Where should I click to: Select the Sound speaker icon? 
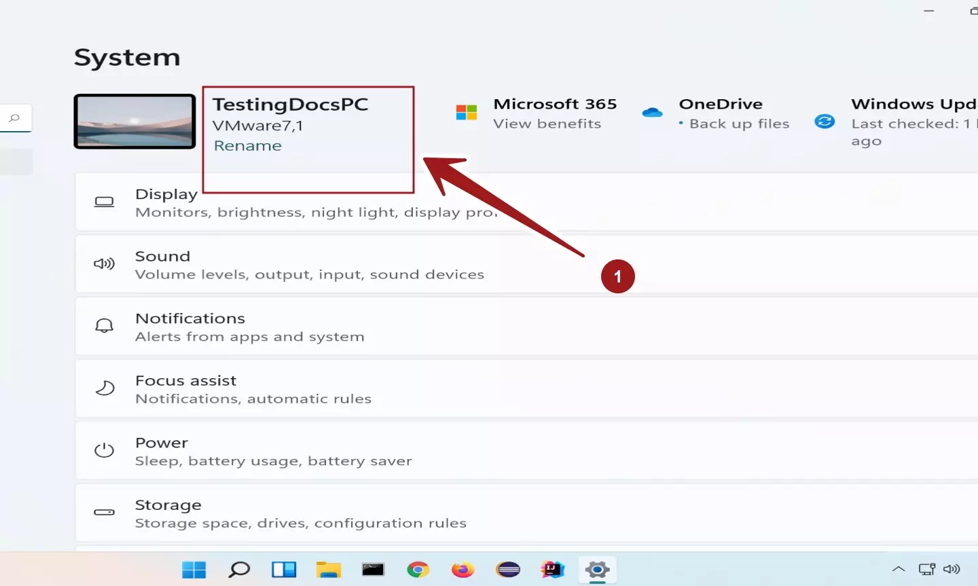click(x=104, y=263)
